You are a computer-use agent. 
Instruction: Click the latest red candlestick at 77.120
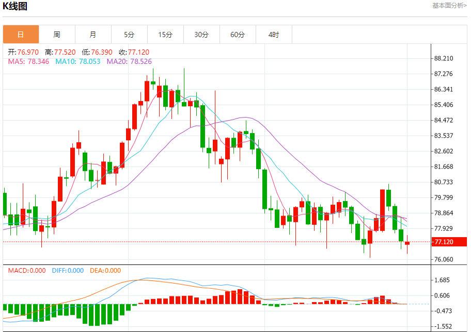(x=407, y=243)
